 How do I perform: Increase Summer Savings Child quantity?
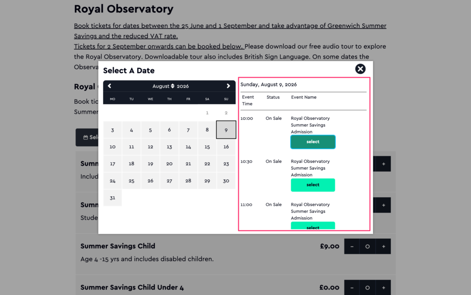click(383, 246)
